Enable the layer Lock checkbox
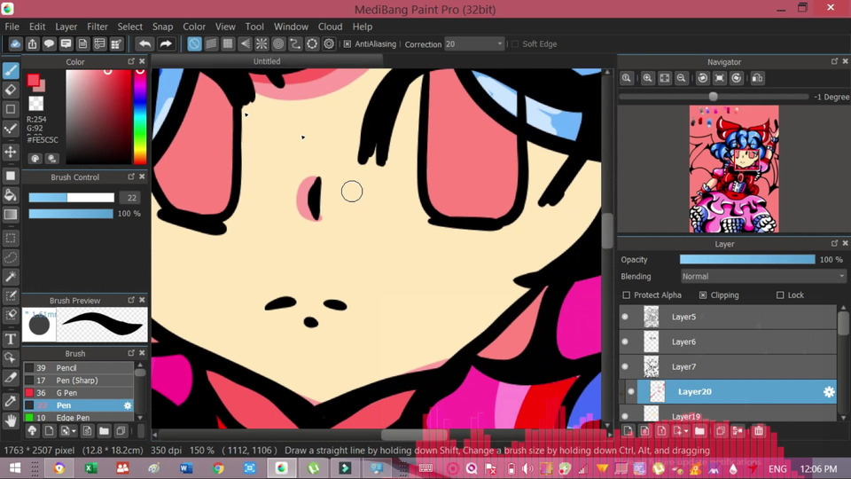The image size is (851, 479). (x=780, y=294)
